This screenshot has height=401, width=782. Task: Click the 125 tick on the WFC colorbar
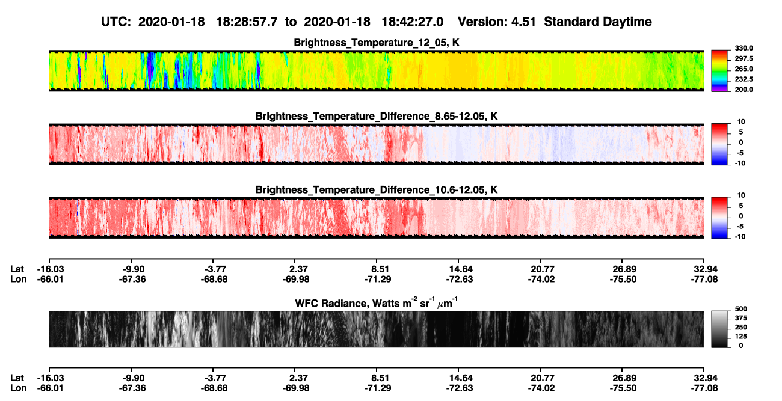coord(741,337)
